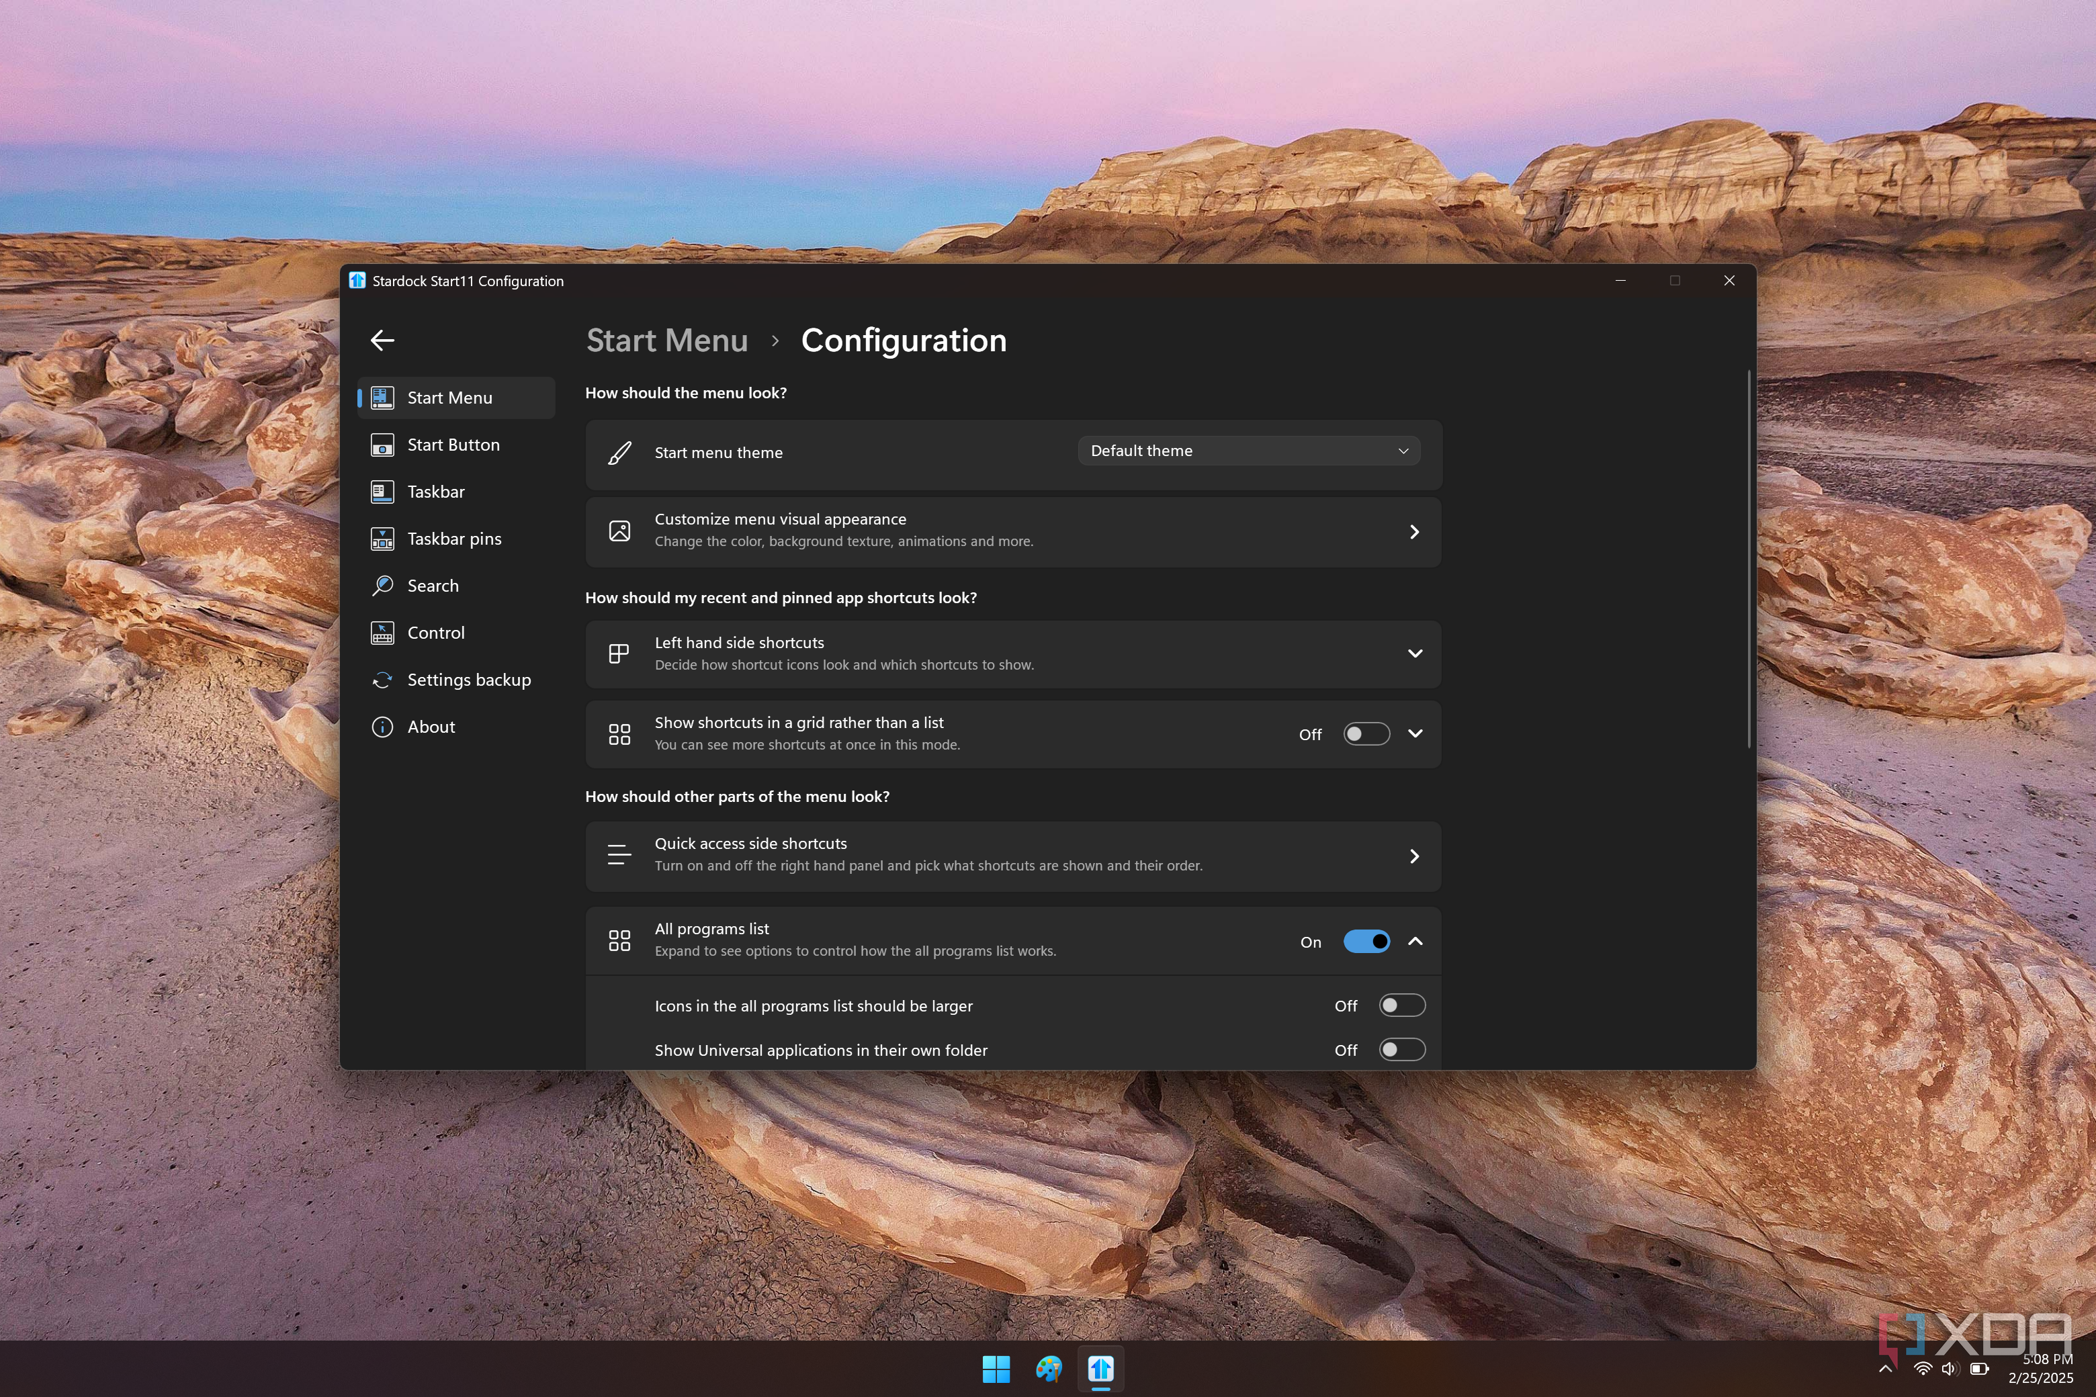Image resolution: width=2096 pixels, height=1397 pixels.
Task: Click the colorful Paint icon in the taskbar
Action: [1049, 1369]
